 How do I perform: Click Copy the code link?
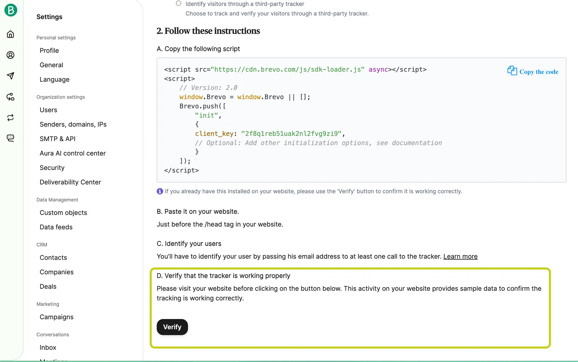pos(539,72)
